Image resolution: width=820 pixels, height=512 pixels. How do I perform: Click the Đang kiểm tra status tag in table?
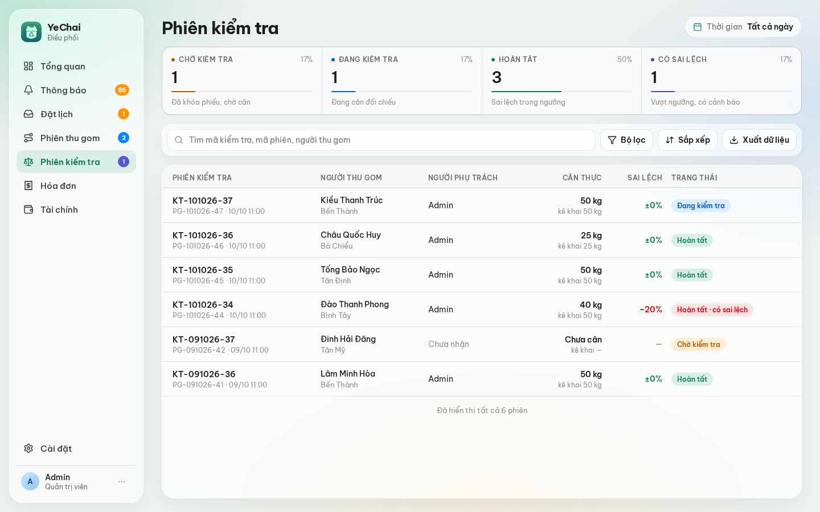pos(701,206)
